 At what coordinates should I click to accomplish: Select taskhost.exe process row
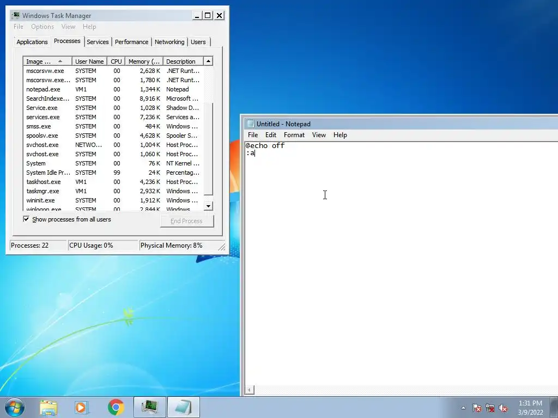[x=113, y=182]
